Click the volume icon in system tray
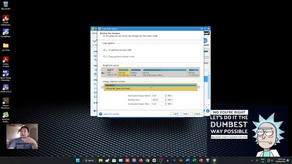292x164 pixels. pos(272,160)
